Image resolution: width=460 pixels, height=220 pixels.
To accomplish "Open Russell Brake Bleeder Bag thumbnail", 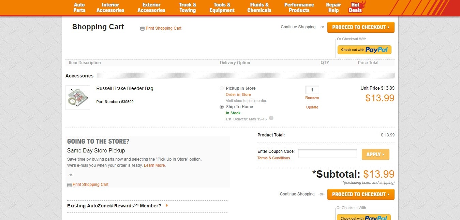I will click(x=78, y=98).
